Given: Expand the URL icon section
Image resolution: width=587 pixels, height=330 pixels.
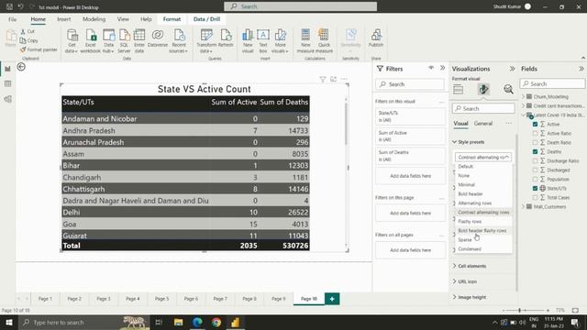Looking at the screenshot, I should pyautogui.click(x=455, y=281).
